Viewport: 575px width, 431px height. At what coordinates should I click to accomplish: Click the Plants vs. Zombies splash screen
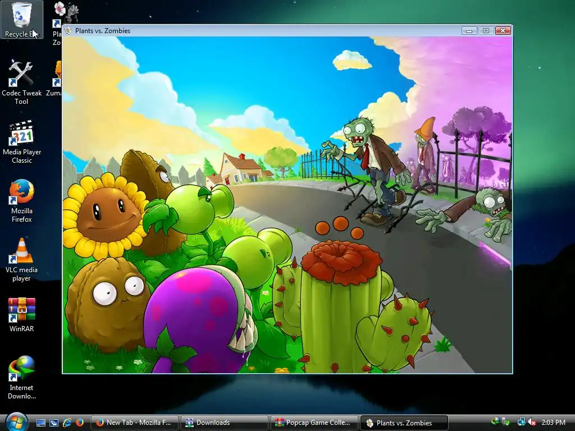[287, 204]
